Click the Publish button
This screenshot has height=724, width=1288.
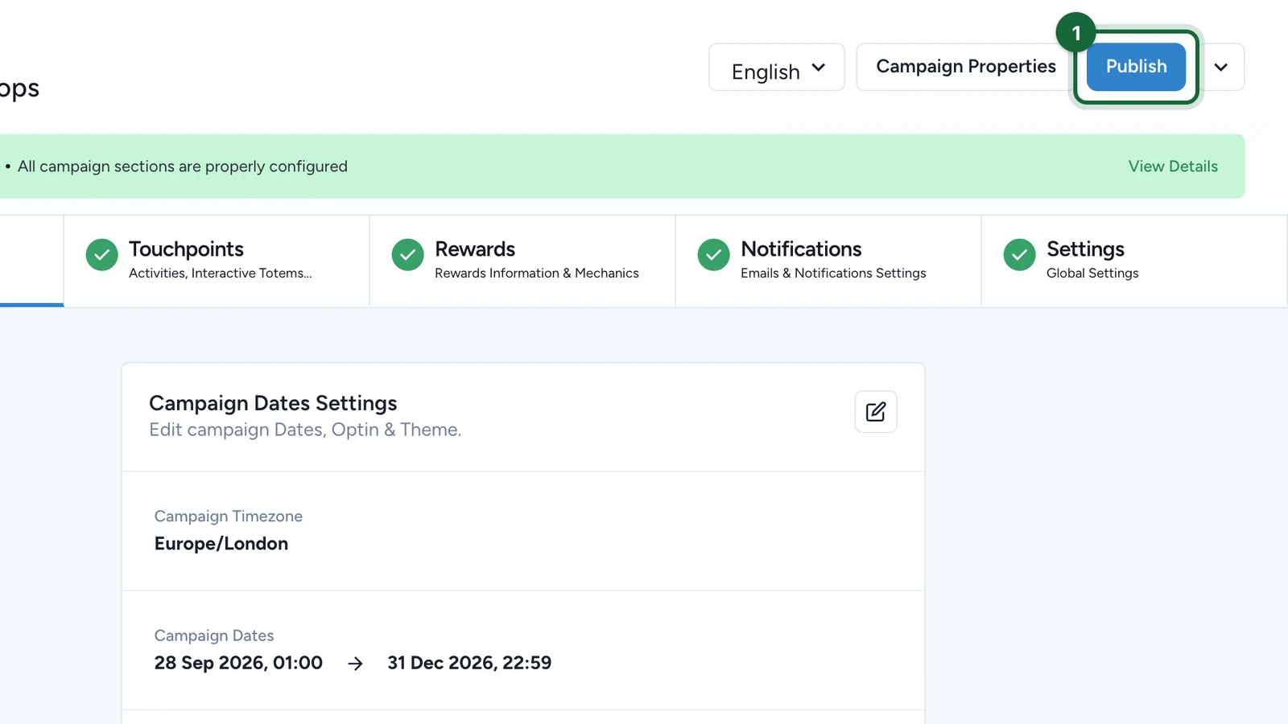1136,67
